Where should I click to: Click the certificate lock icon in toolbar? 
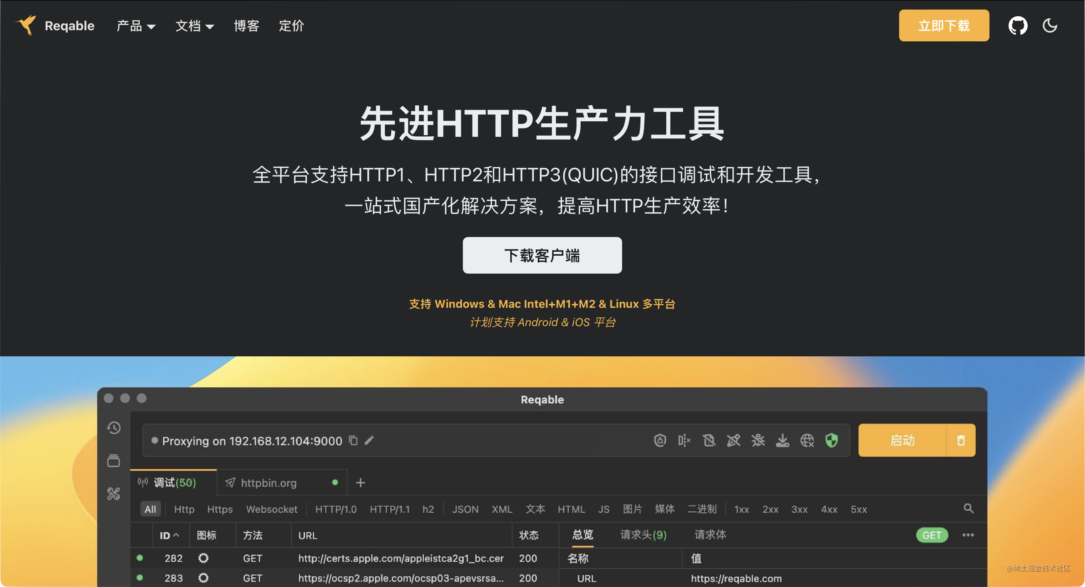click(x=660, y=441)
